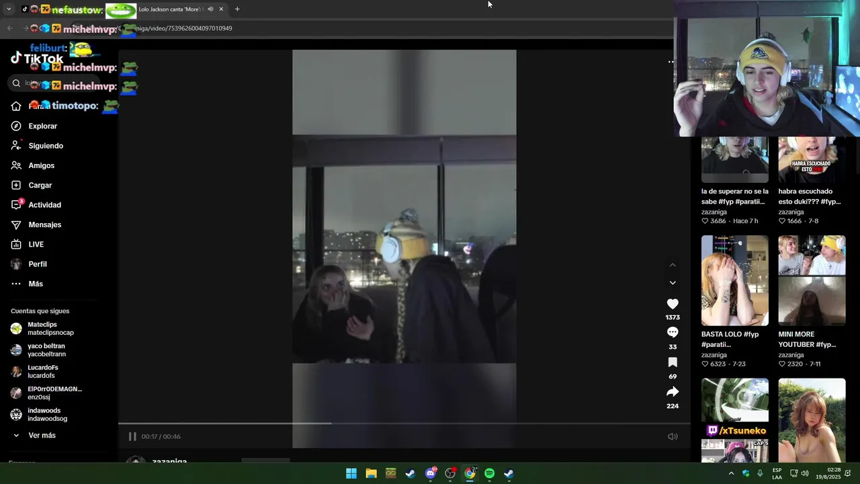This screenshot has height=484, width=860.
Task: Open BASTA LOLO video thumbnail
Action: click(x=735, y=280)
